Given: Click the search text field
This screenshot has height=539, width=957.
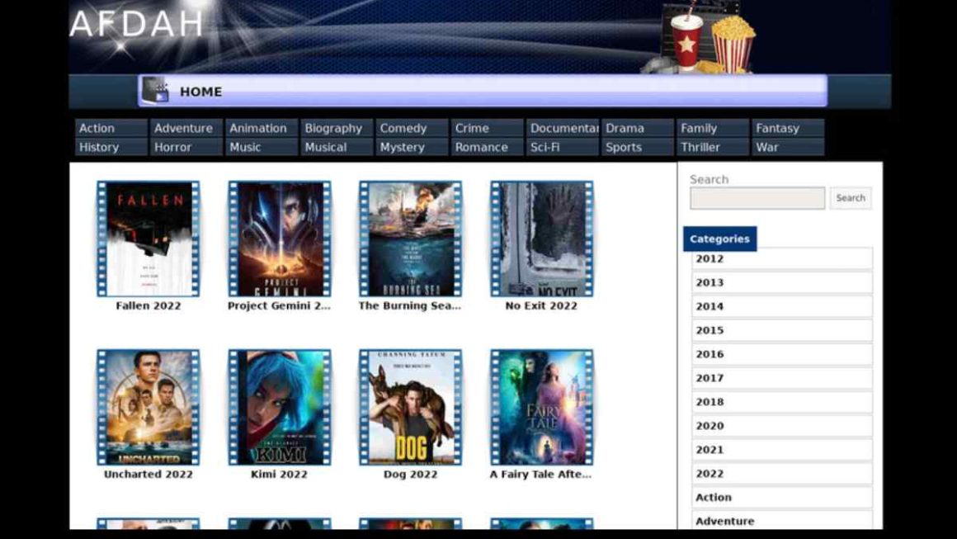Looking at the screenshot, I should [x=757, y=198].
